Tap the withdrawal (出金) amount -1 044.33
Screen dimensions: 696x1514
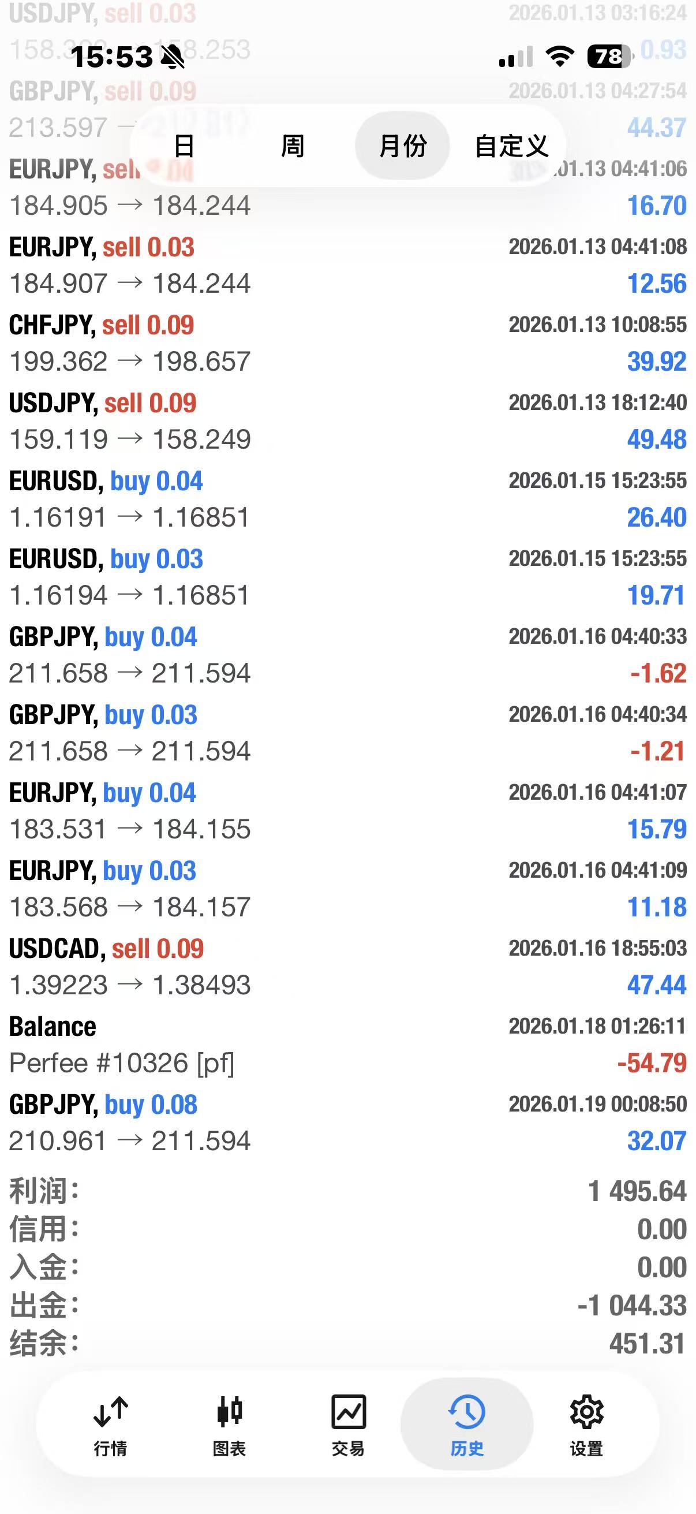(x=632, y=1306)
